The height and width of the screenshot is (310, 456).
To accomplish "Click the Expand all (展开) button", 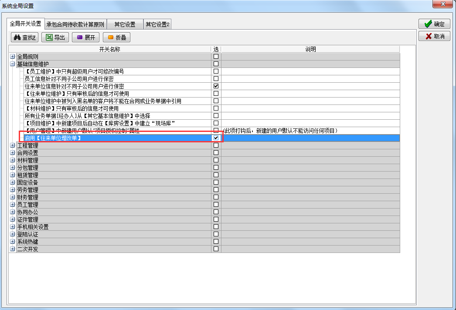I will pyautogui.click(x=86, y=37).
